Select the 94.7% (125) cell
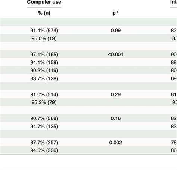Screen dimensions: 177x177 (x=44, y=127)
